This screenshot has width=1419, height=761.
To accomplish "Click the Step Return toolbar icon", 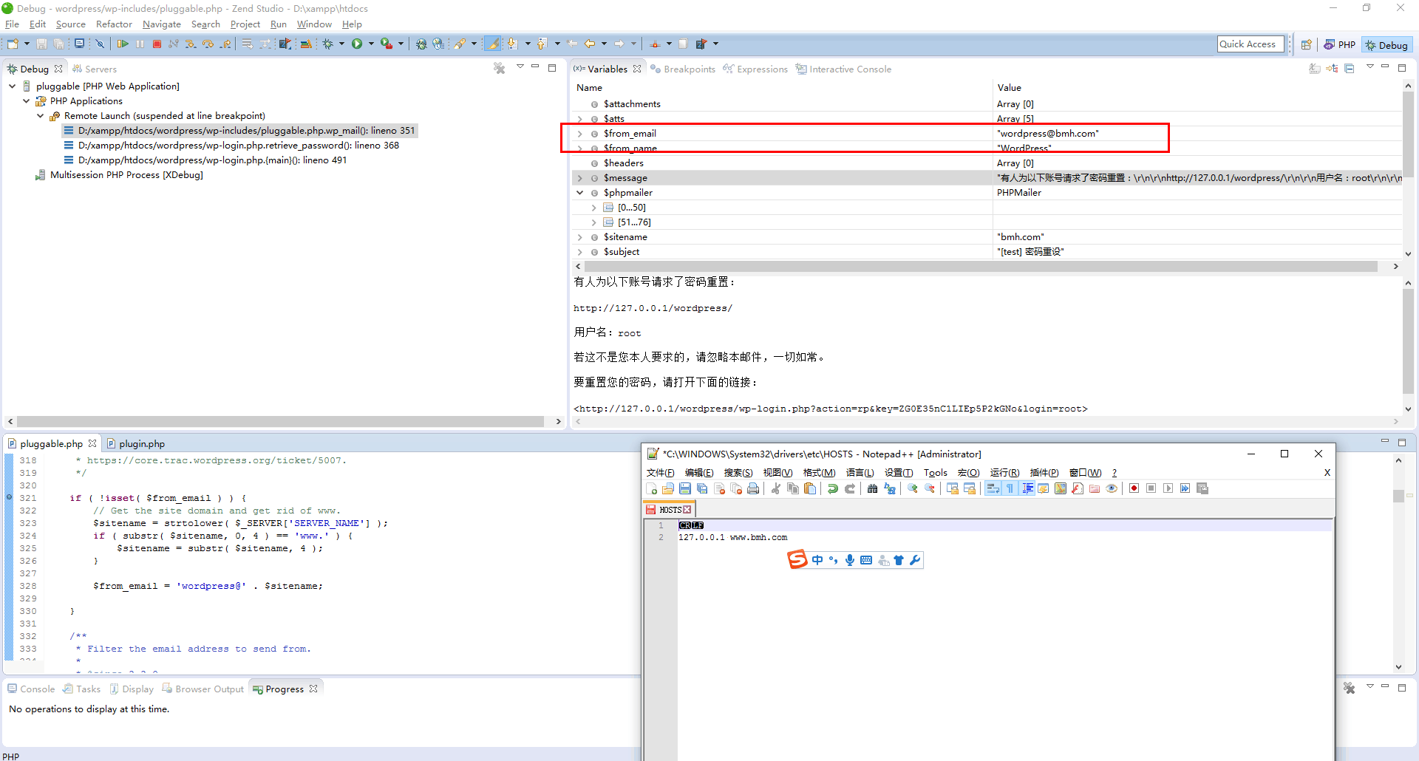I will pyautogui.click(x=225, y=44).
